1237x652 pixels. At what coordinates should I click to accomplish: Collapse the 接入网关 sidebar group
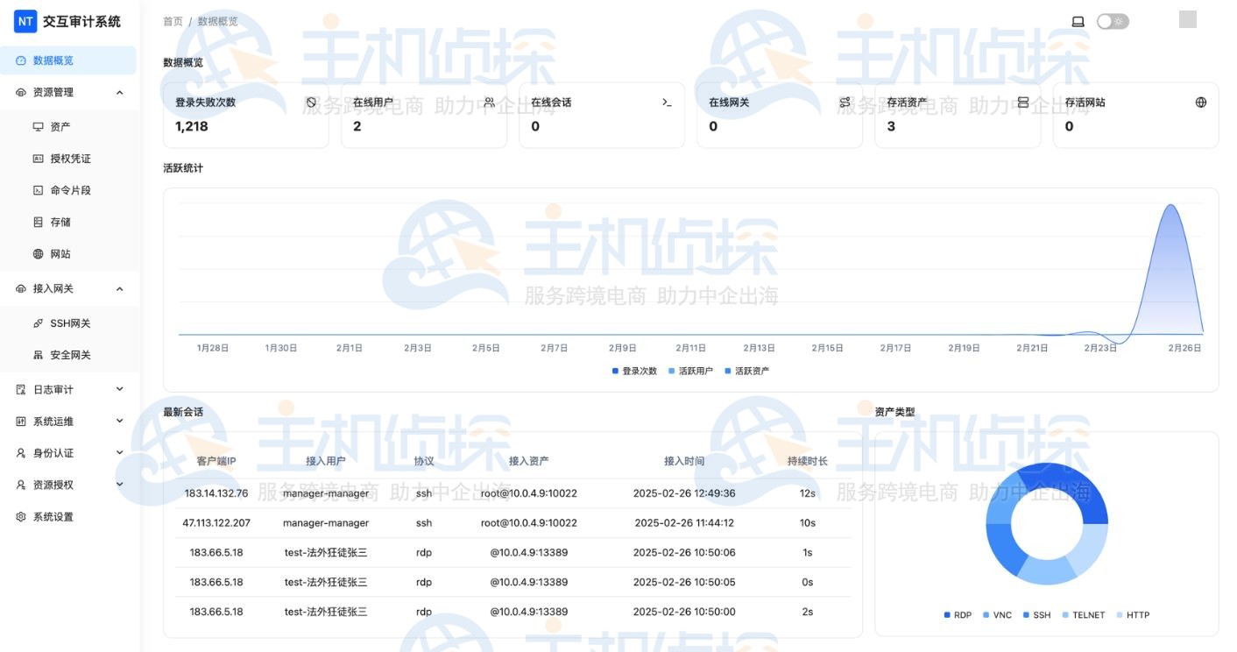point(68,288)
